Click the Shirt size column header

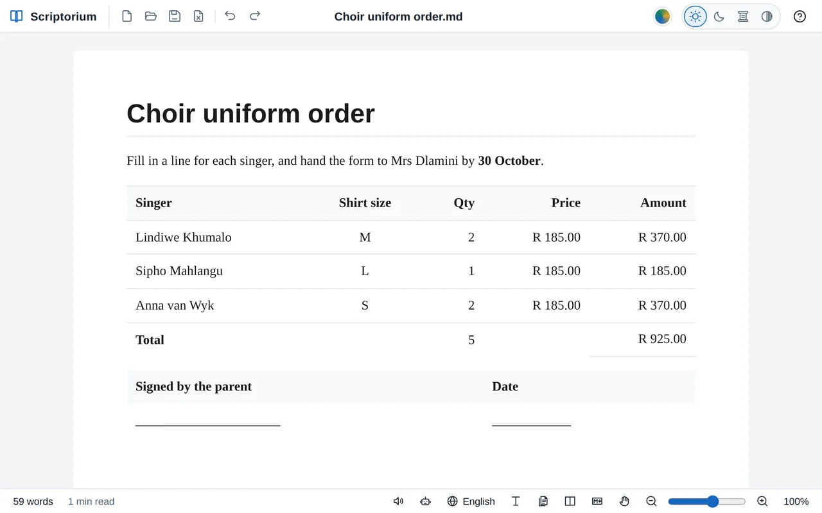365,203
